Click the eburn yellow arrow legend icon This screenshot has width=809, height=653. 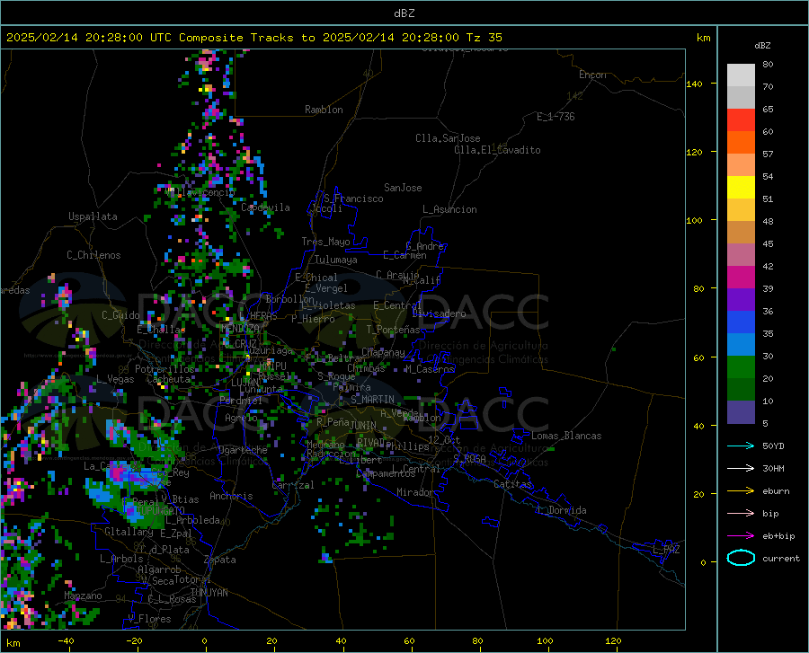pyautogui.click(x=741, y=491)
